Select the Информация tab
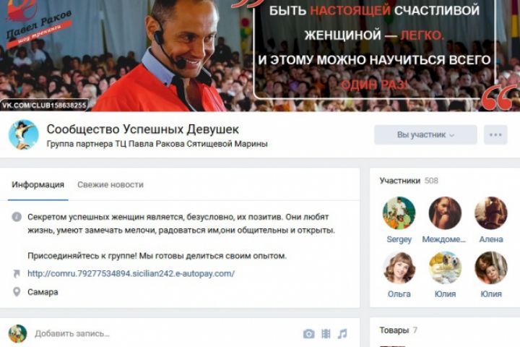 38,184
